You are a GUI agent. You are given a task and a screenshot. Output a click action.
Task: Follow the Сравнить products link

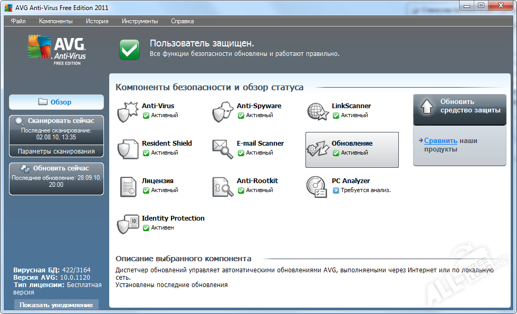click(x=441, y=141)
